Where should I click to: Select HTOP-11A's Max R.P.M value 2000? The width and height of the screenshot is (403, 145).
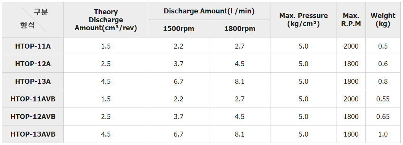coord(351,46)
